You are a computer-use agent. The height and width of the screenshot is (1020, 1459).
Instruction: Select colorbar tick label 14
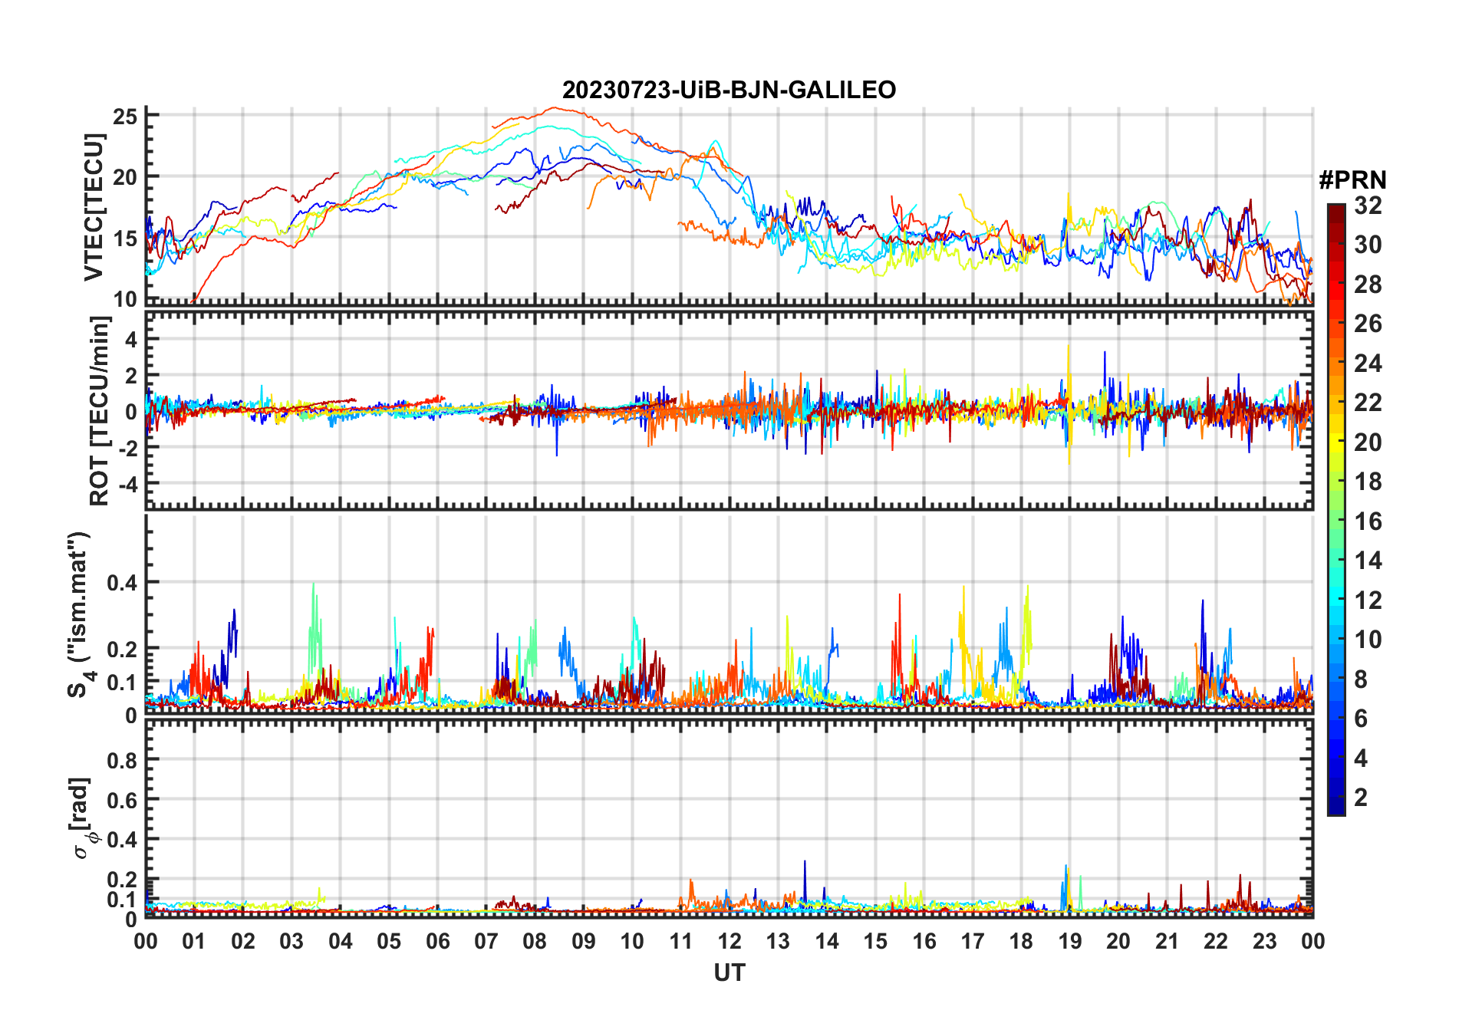1368,561
